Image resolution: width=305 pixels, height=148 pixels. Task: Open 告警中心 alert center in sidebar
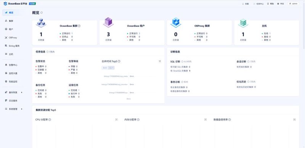tap(11, 65)
